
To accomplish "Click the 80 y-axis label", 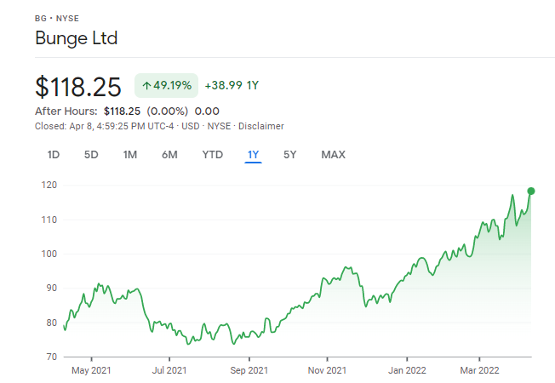I will tap(51, 323).
